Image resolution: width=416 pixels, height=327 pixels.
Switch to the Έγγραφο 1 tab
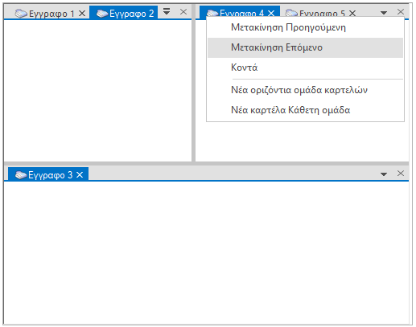[x=47, y=13]
